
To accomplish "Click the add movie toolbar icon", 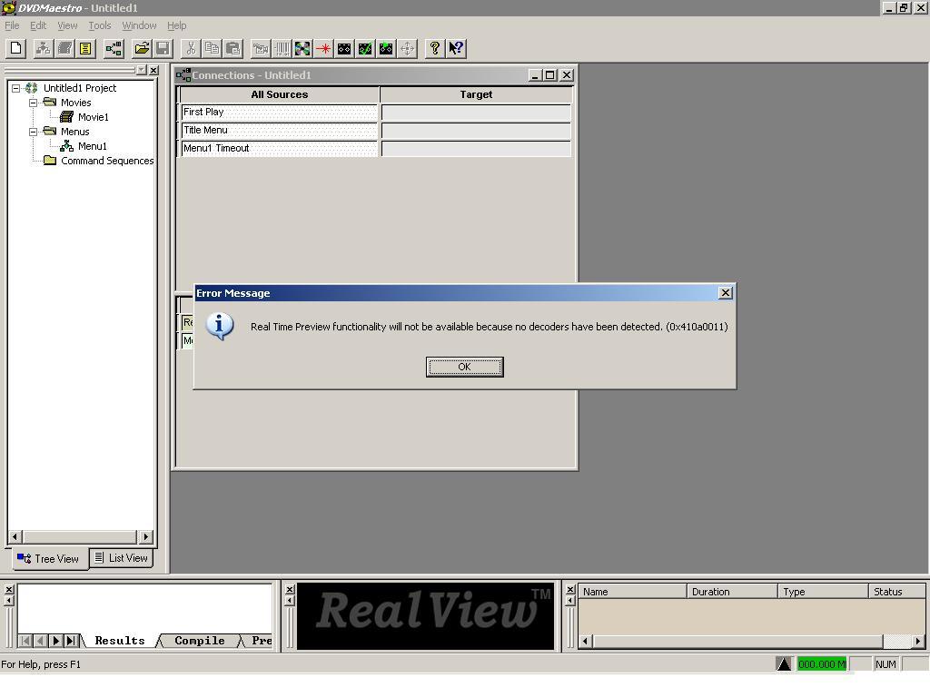I will (64, 48).
